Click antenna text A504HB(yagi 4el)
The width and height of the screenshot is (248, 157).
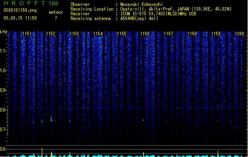[x=139, y=18]
